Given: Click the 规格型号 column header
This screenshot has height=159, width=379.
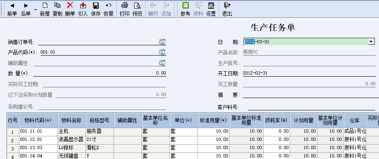Looking at the screenshot, I should [100, 120].
